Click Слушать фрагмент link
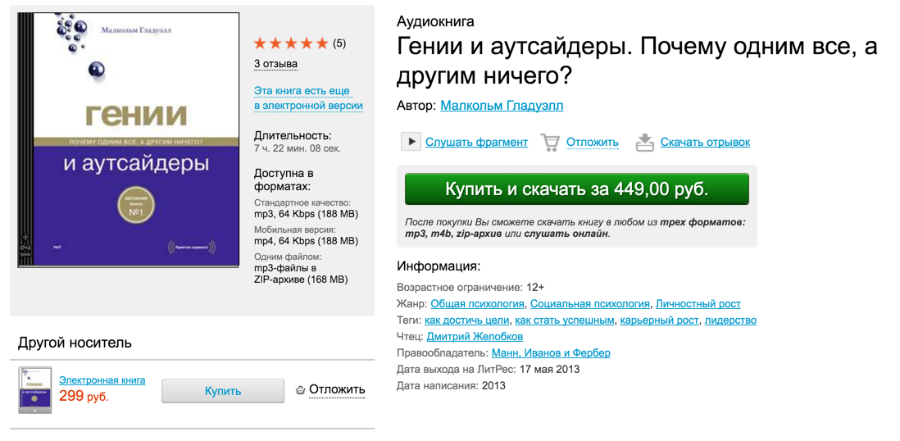900x441 pixels. click(476, 142)
